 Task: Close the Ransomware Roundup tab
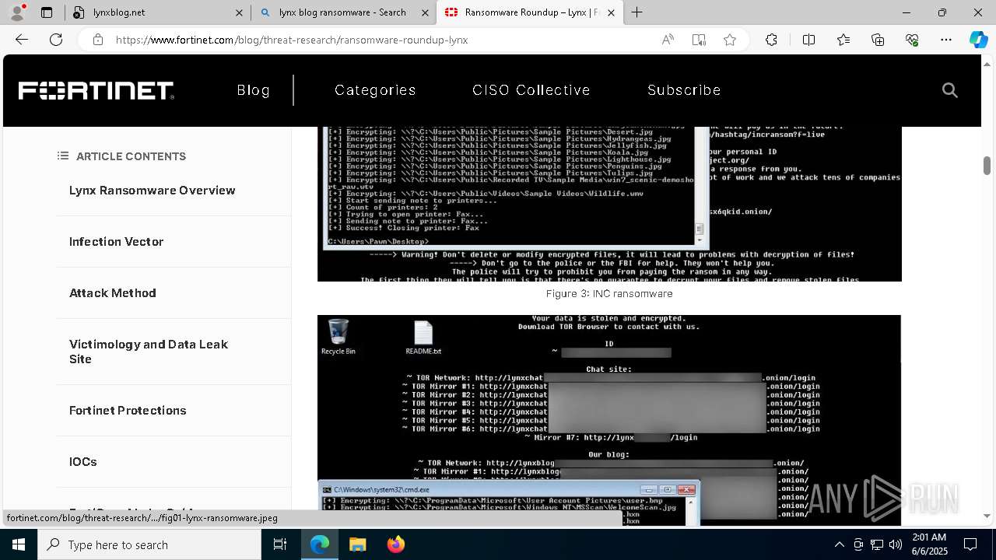click(x=611, y=12)
